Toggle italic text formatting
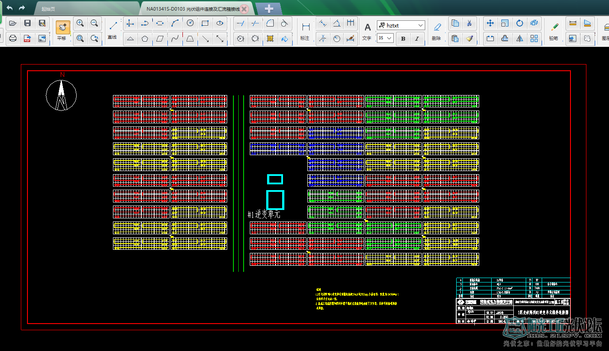This screenshot has height=351, width=609. pos(417,38)
